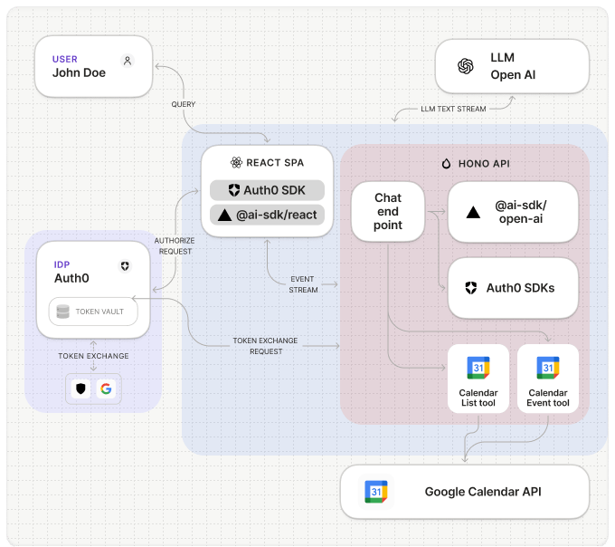Select the LLM Open AI card

(x=512, y=66)
